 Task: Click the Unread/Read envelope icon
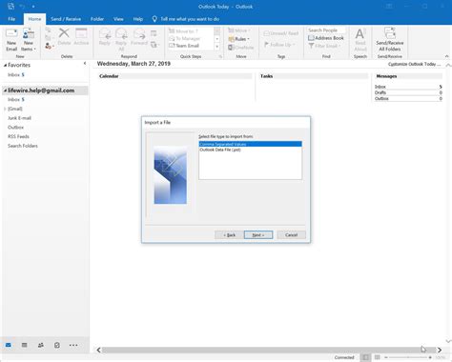click(266, 33)
